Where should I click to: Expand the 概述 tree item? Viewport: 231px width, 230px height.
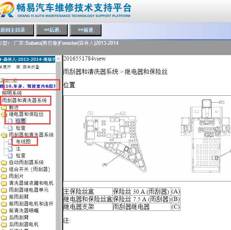[x=14, y=108]
